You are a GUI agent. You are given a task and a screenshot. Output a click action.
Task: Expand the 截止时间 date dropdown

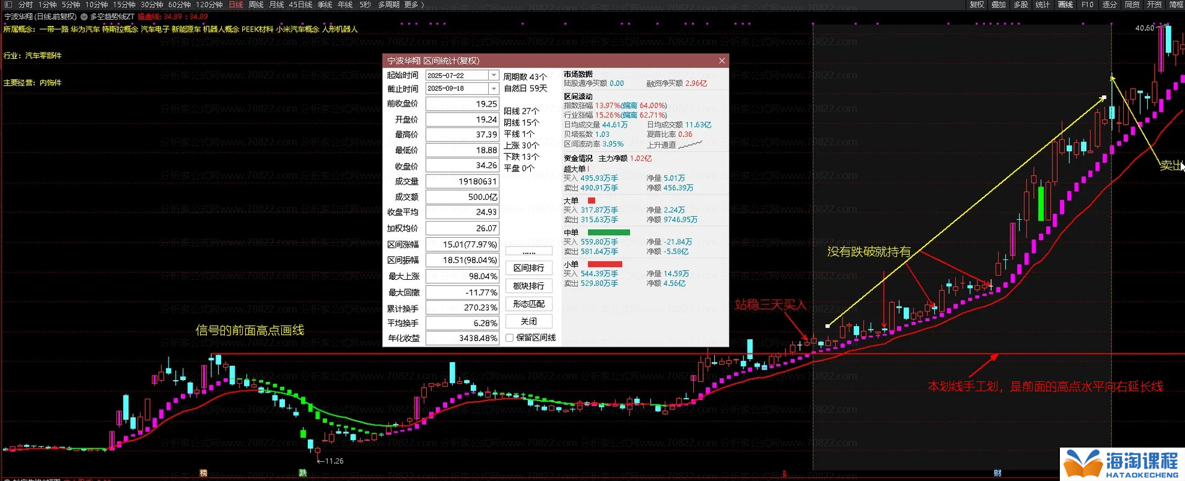click(x=493, y=89)
